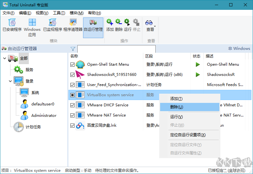253x174 pixels.
Task: Click the 计划任务 section cell for User_Feed
Action: (154, 85)
